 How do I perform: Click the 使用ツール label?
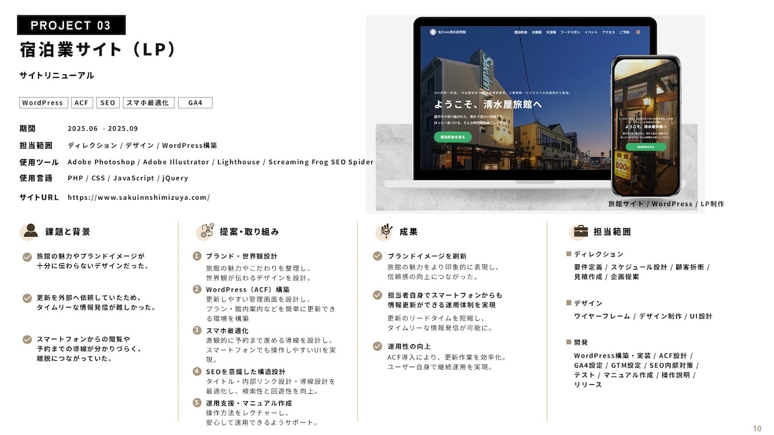click(39, 162)
